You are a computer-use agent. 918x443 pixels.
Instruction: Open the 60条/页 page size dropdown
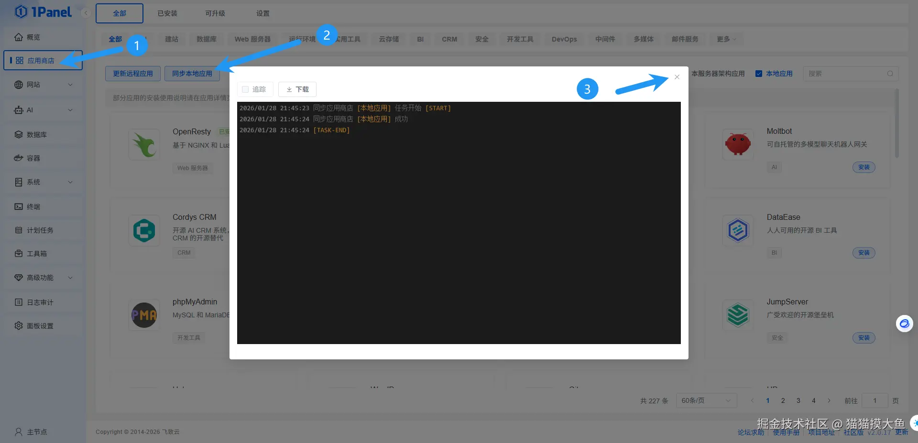pyautogui.click(x=706, y=400)
